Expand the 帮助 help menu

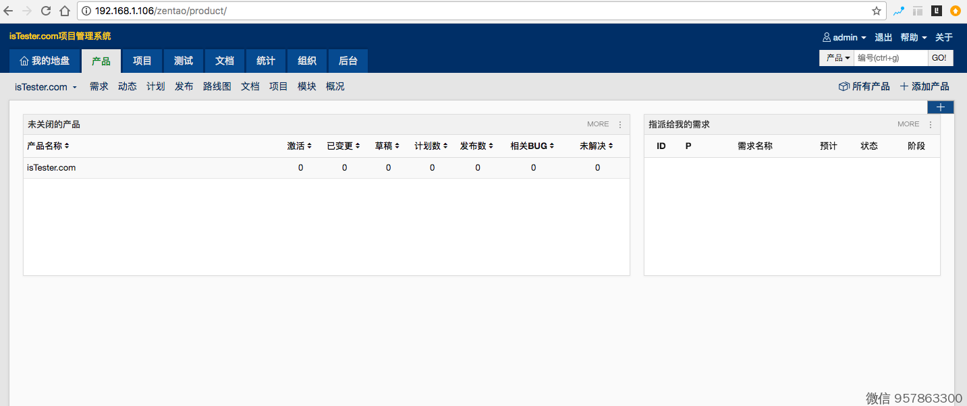click(913, 38)
